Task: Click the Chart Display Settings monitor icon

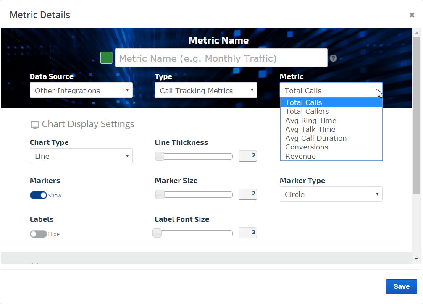Action: pos(34,125)
